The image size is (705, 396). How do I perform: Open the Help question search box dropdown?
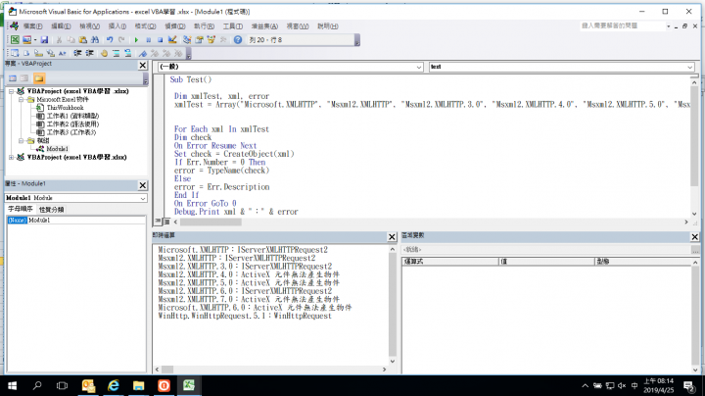pyautogui.click(x=668, y=26)
